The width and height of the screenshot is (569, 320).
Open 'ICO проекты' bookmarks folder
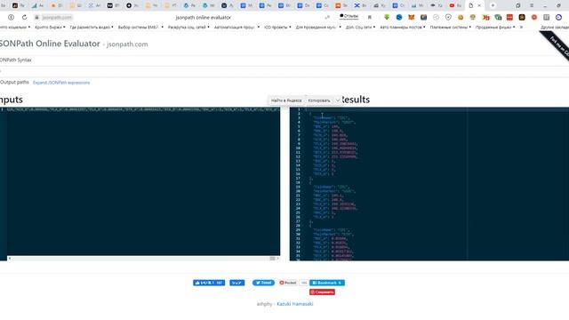[x=277, y=28]
